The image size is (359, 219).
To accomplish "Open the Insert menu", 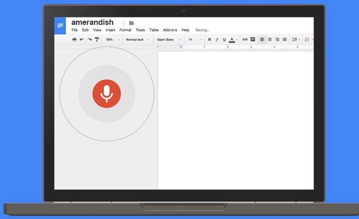I will (110, 30).
